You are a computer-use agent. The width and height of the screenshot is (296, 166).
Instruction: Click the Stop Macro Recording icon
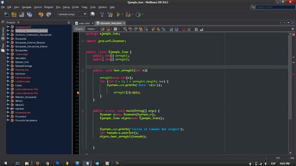pyautogui.click(x=189, y=29)
